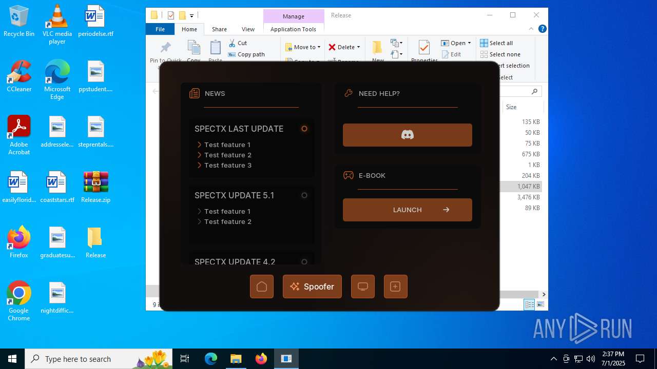This screenshot has height=369, width=657.
Task: Expand the Delete dropdown arrow
Action: (x=358, y=47)
